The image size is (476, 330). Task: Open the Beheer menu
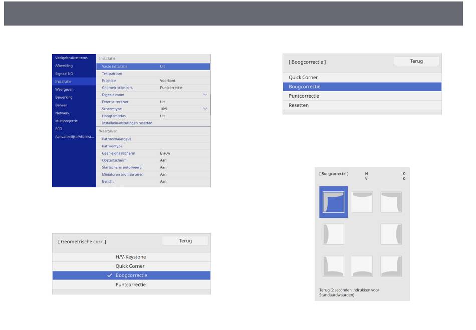[74, 105]
